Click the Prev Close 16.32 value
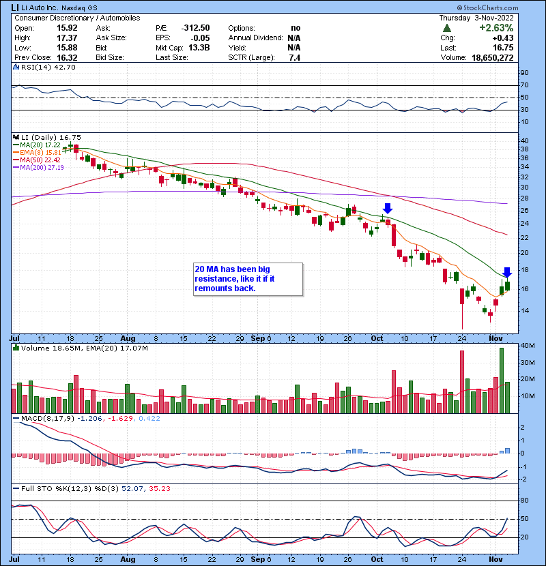The height and width of the screenshot is (566, 546). click(x=67, y=58)
